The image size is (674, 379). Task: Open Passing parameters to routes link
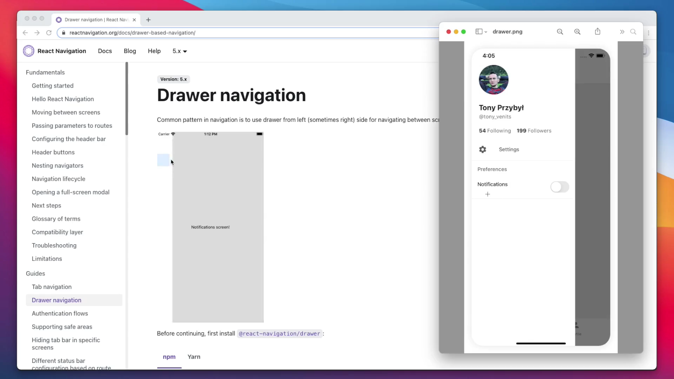click(72, 126)
